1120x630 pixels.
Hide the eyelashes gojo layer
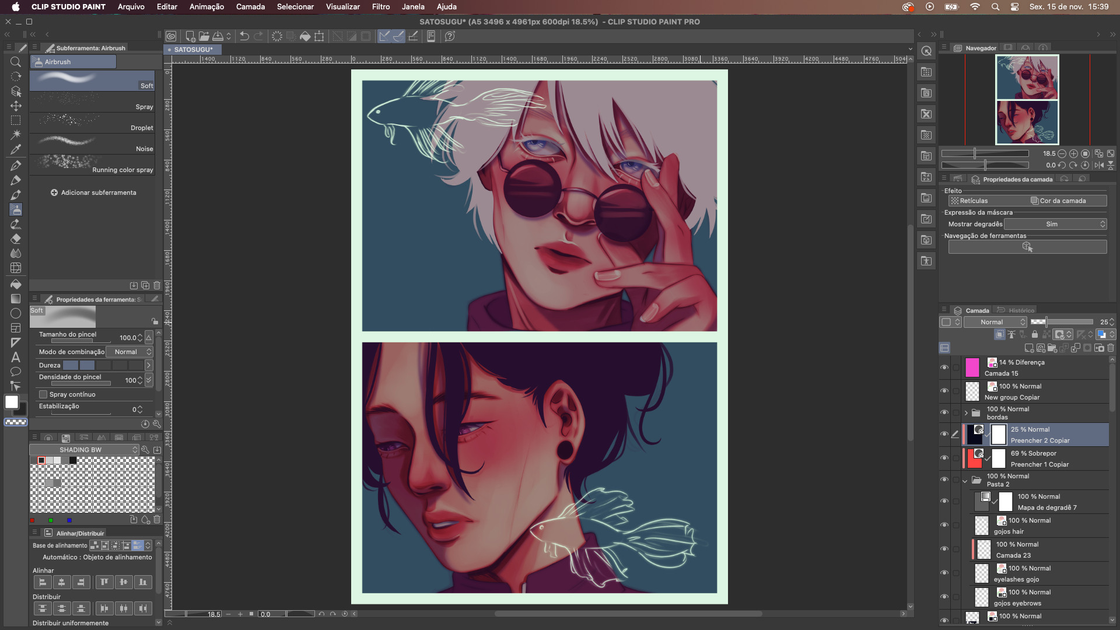coord(944,573)
